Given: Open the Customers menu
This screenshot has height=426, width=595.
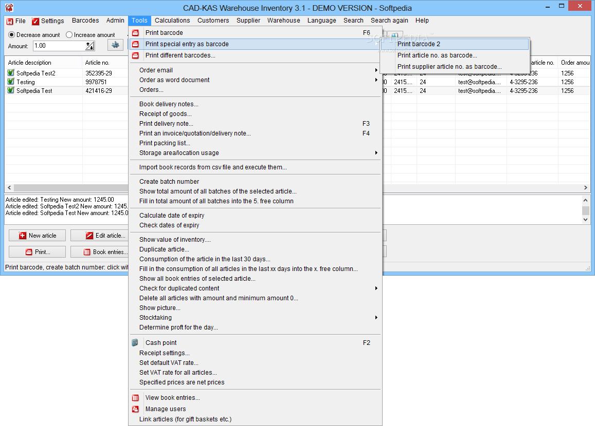Looking at the screenshot, I should (x=213, y=21).
